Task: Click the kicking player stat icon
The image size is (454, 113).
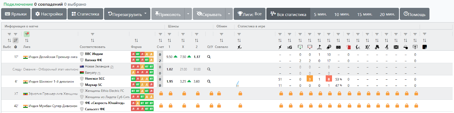Action: coord(358,47)
